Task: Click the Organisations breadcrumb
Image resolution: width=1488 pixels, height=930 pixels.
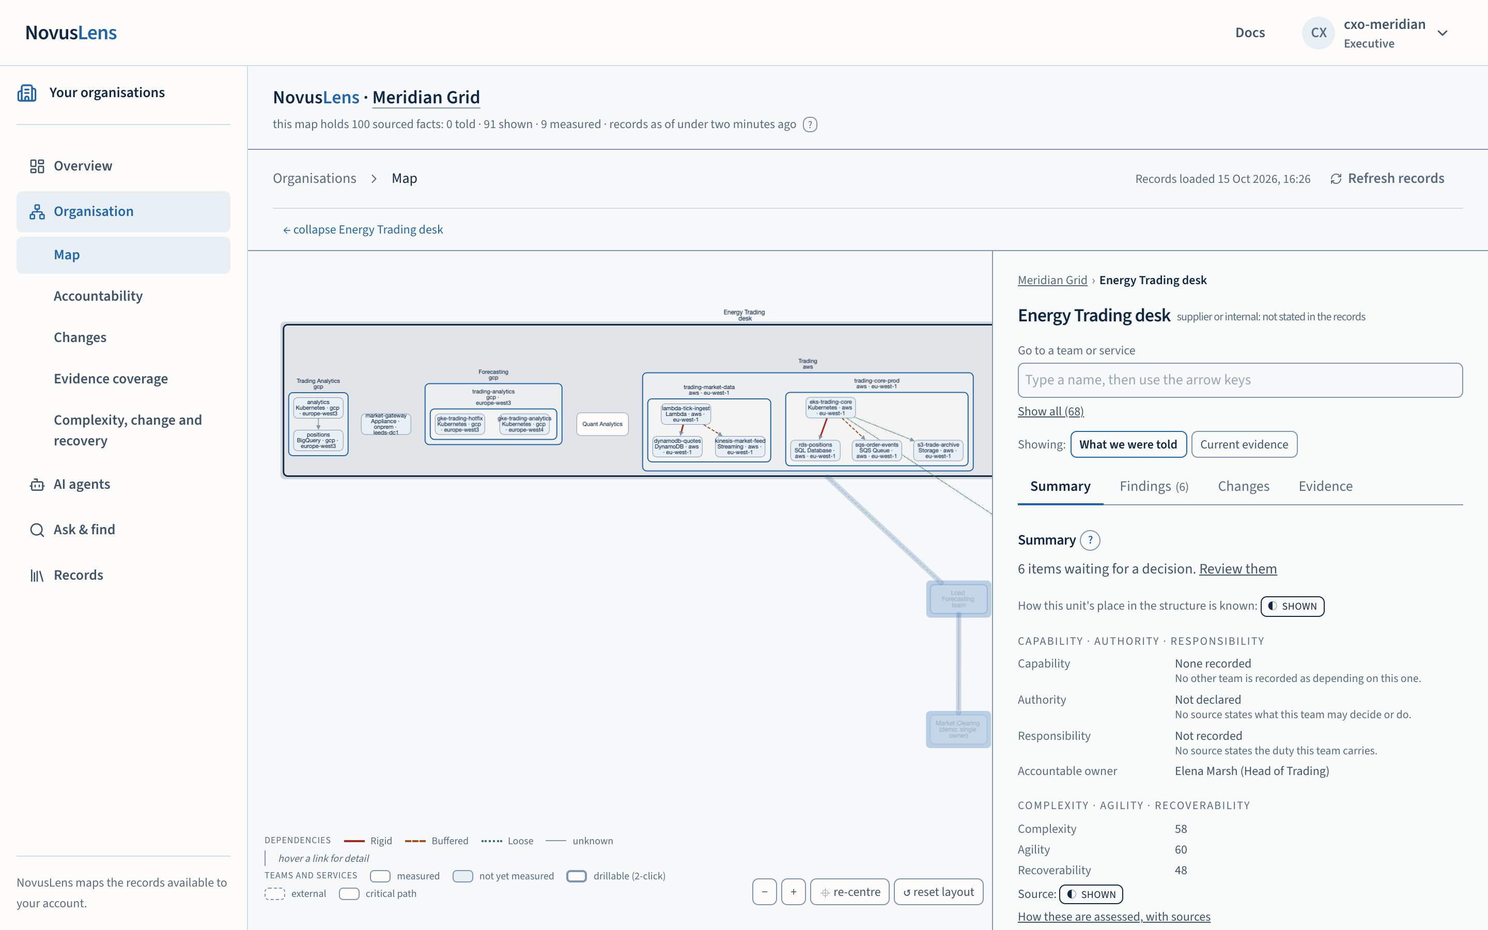Action: (314, 178)
